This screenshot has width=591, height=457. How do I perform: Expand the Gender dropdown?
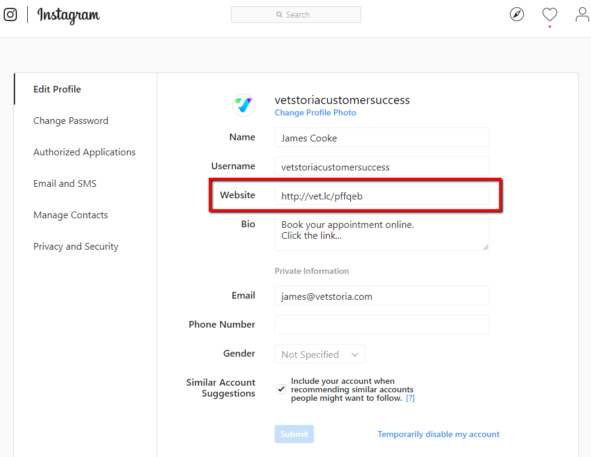pos(319,354)
